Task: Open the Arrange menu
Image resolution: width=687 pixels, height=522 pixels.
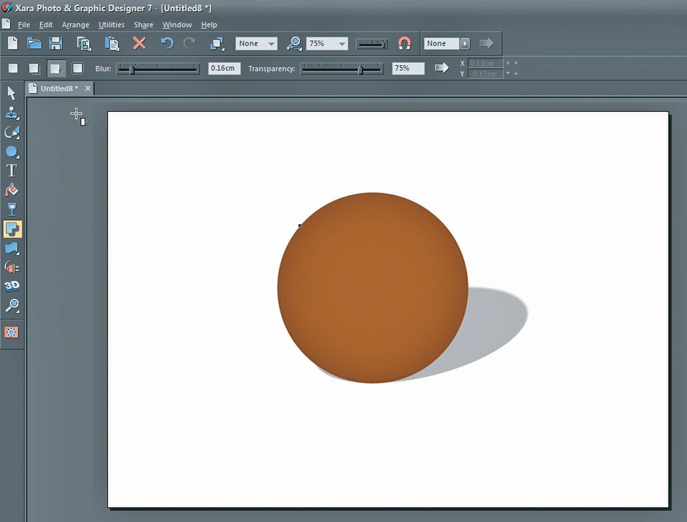Action: click(75, 25)
